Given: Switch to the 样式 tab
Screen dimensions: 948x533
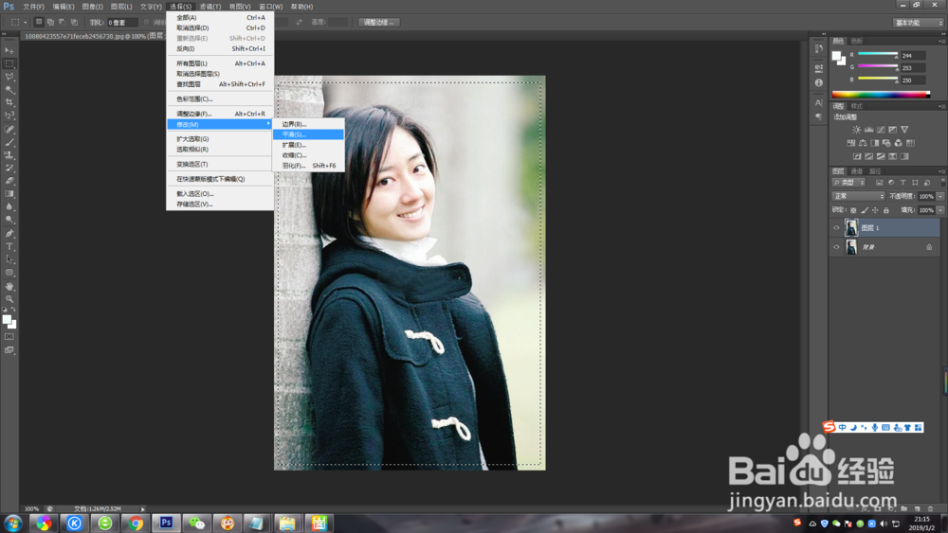Looking at the screenshot, I should [x=857, y=106].
